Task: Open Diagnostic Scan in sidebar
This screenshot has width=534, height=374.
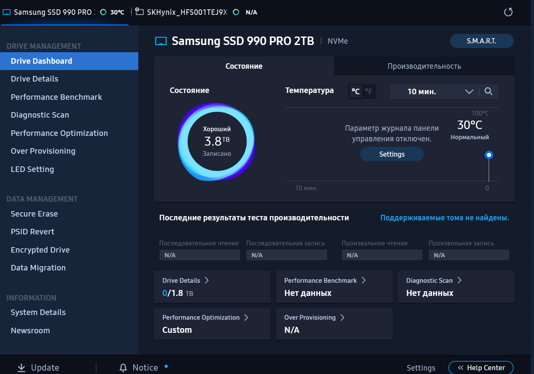Action: tap(69, 115)
